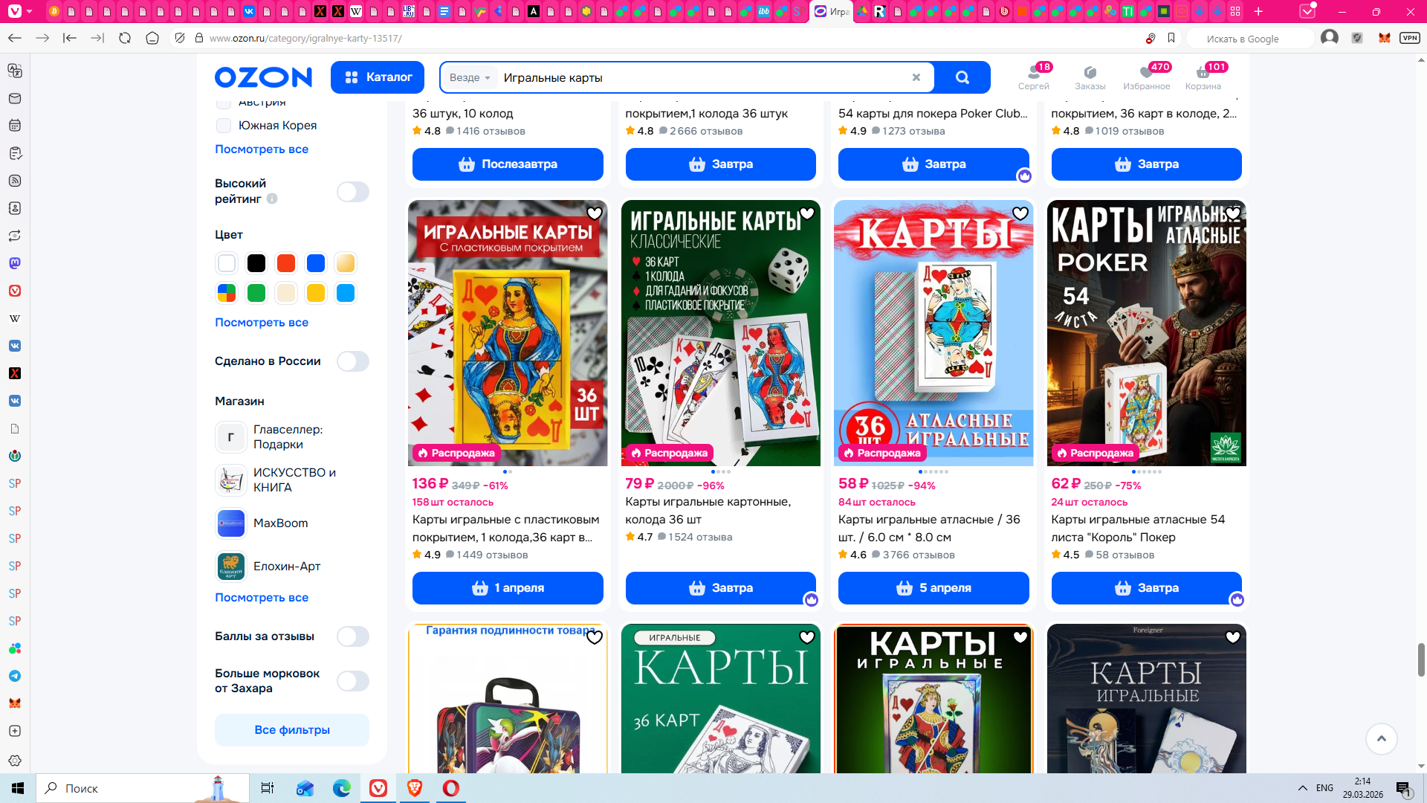
Task: Open the Король Покер cards product thumbnail
Action: [x=1146, y=333]
